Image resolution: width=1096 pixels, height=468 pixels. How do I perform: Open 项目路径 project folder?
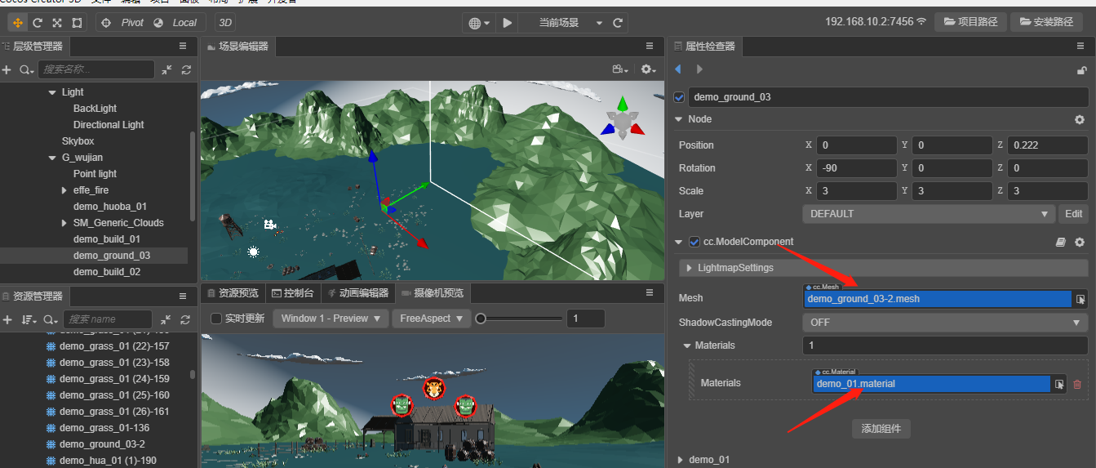coord(970,22)
